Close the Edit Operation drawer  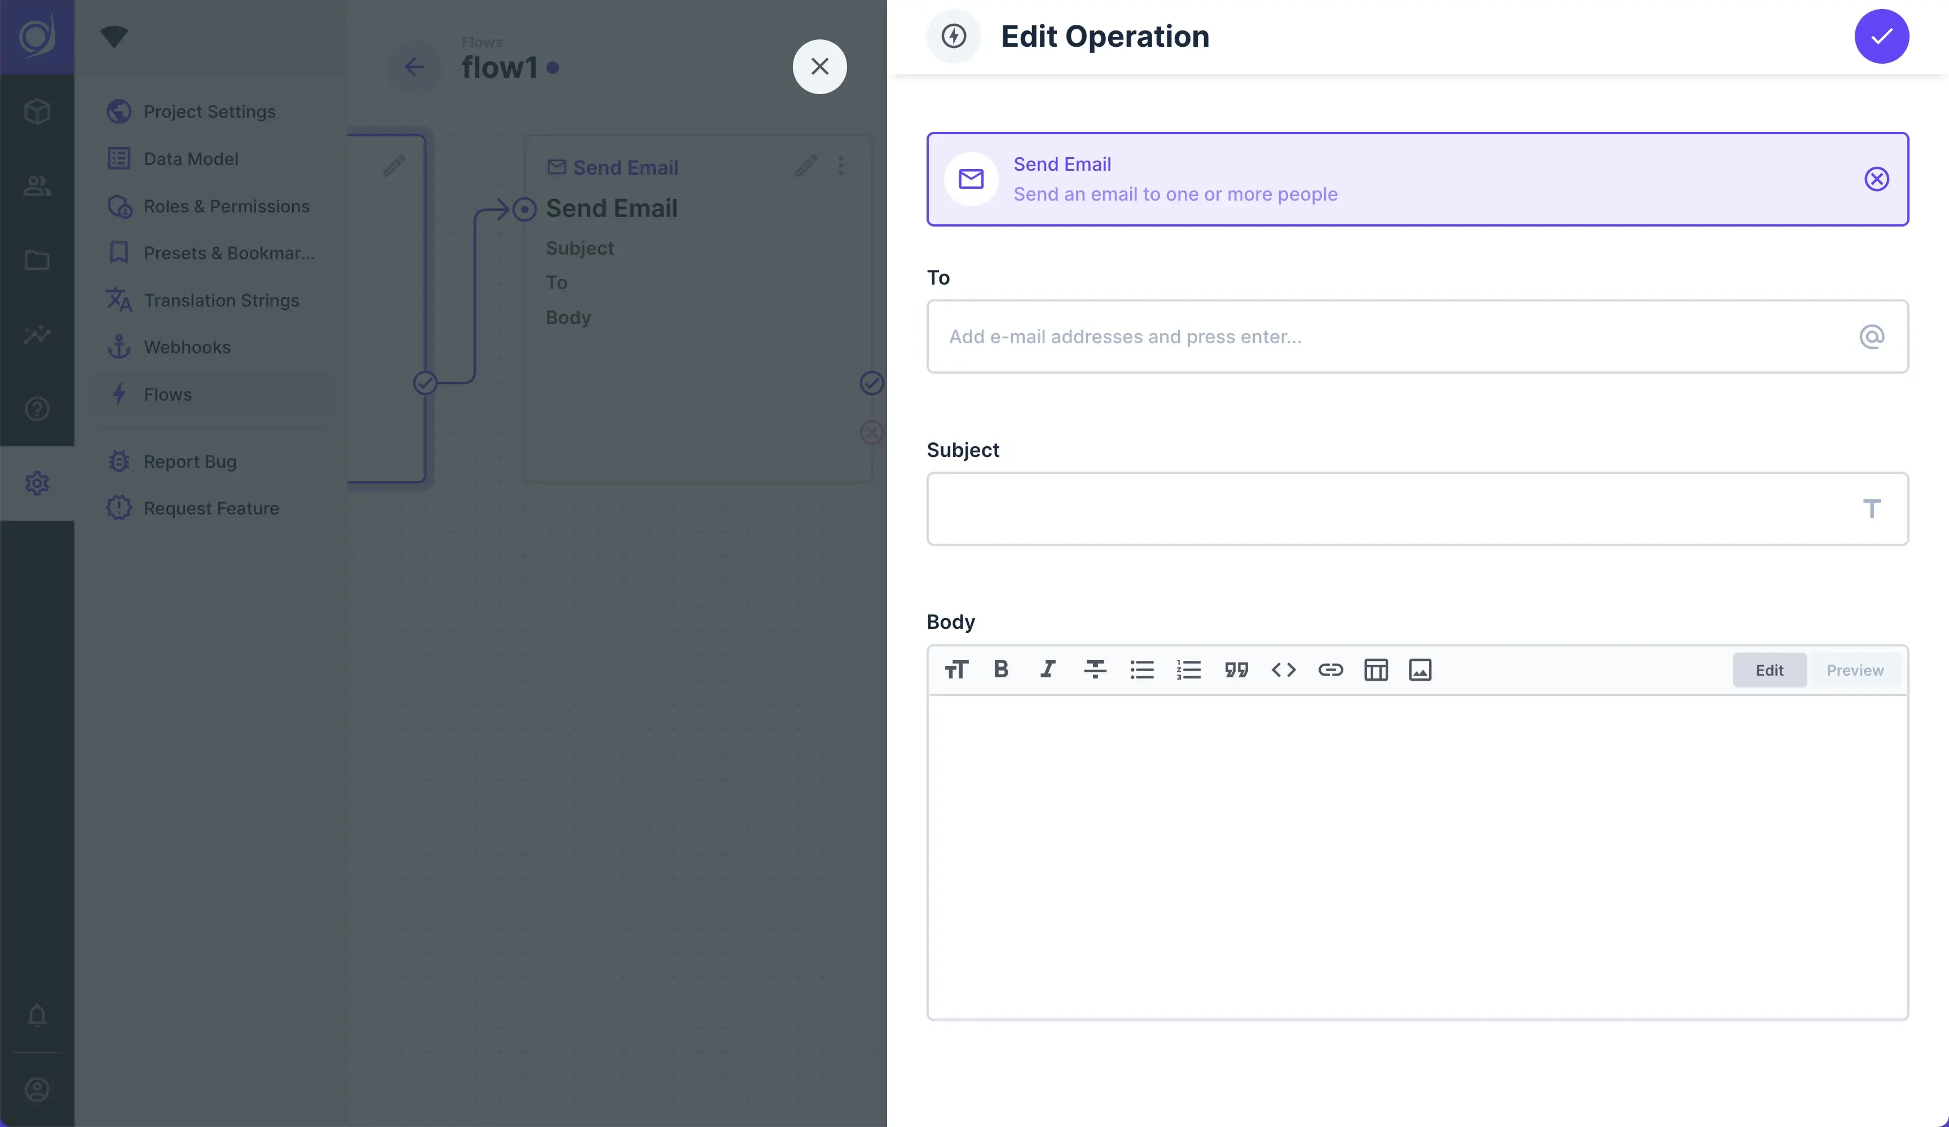point(819,66)
